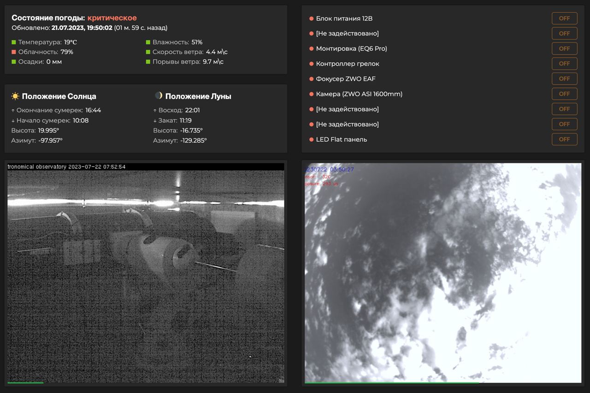Toggle OFF switch for Монтировка (EQ6 Pro)
590x393 pixels.
pyautogui.click(x=564, y=48)
